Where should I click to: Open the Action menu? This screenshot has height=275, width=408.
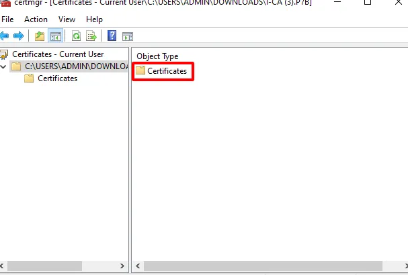(36, 19)
